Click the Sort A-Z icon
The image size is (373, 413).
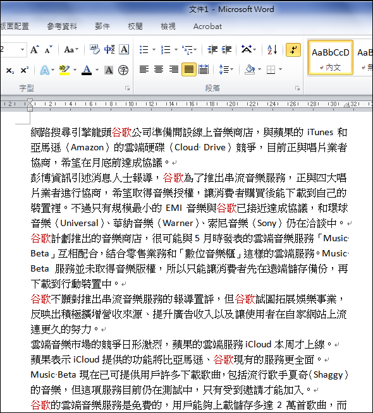tap(272, 49)
